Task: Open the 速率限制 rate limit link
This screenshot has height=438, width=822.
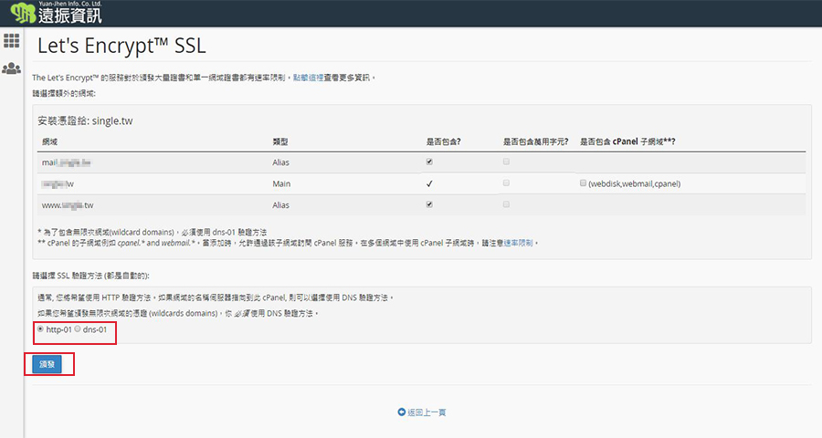Action: (519, 243)
